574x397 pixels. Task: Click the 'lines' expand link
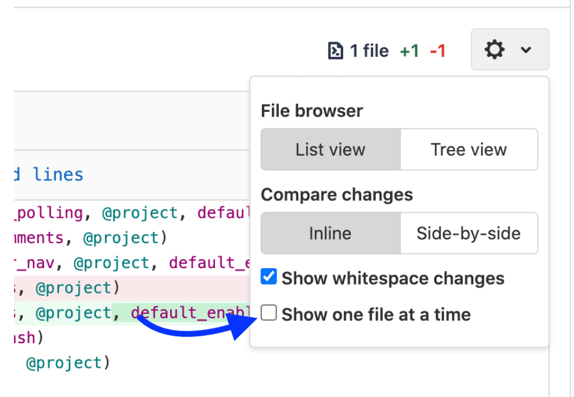tap(59, 174)
